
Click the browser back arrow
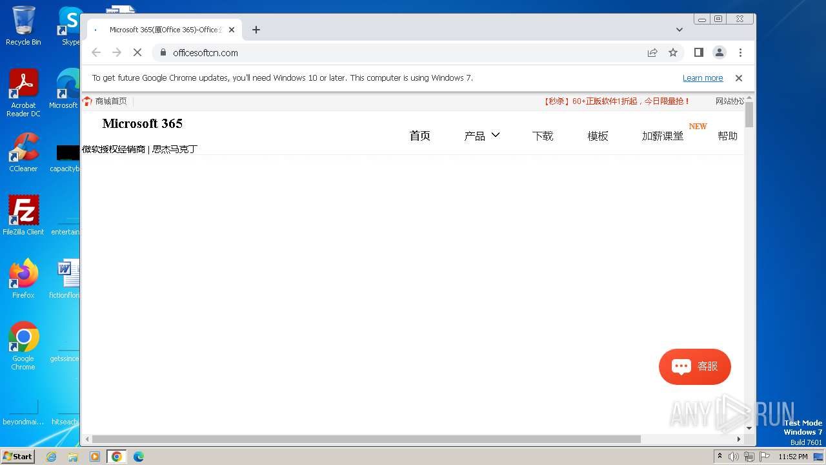point(96,52)
